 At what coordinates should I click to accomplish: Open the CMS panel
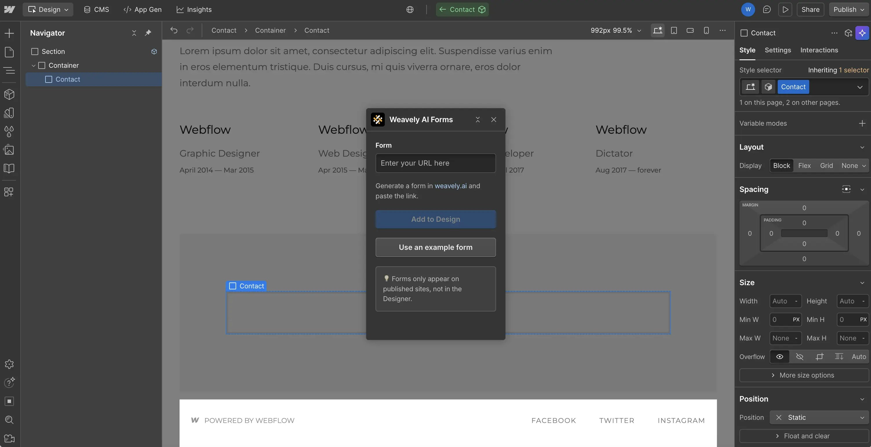(97, 9)
